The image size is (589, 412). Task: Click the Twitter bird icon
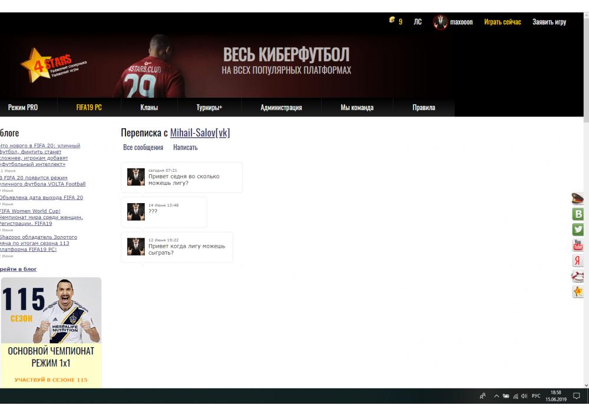[x=578, y=230]
